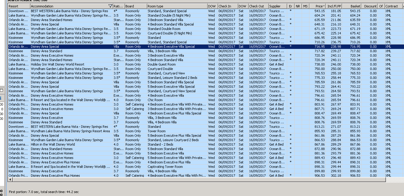404x196 pixels.
Task: Click the Supplier column header
Action: (x=278, y=6)
